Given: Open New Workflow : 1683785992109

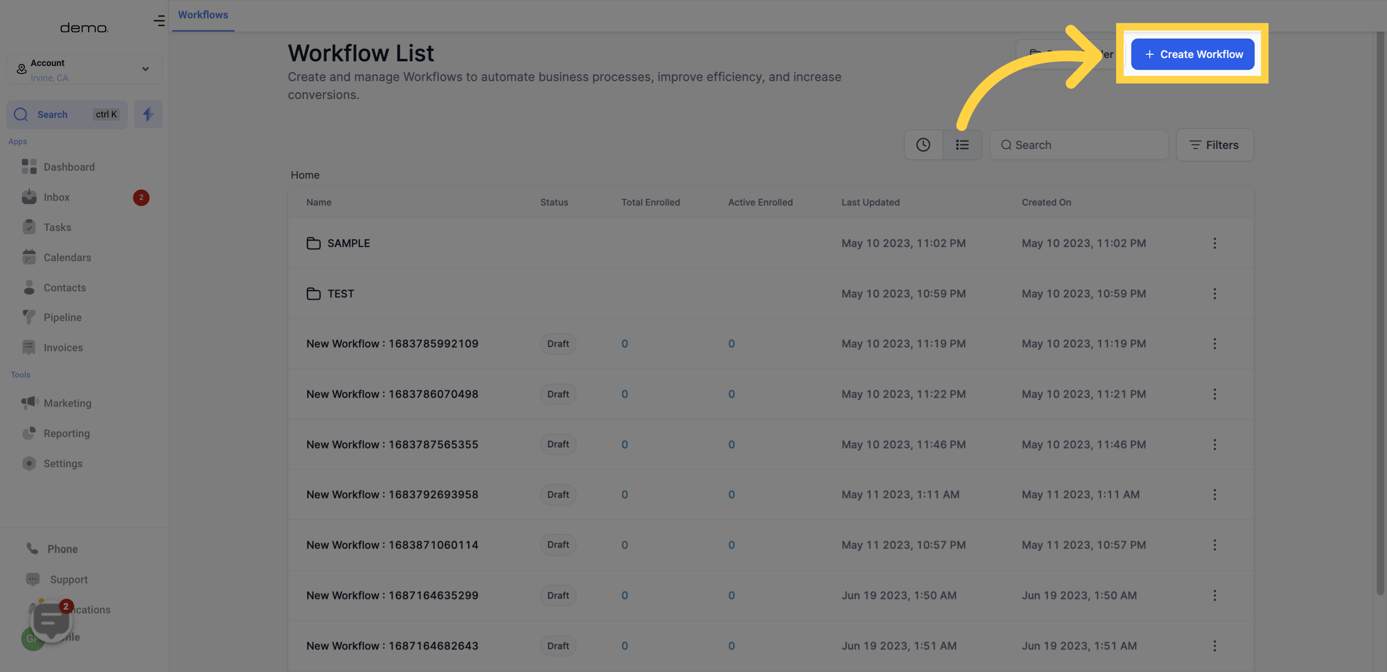Looking at the screenshot, I should (x=392, y=344).
